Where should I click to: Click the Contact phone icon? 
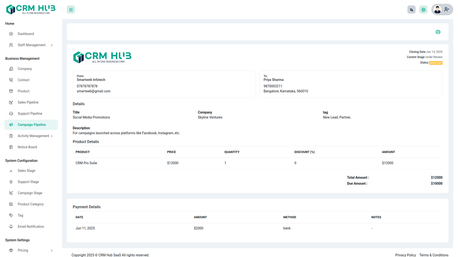coord(11,80)
